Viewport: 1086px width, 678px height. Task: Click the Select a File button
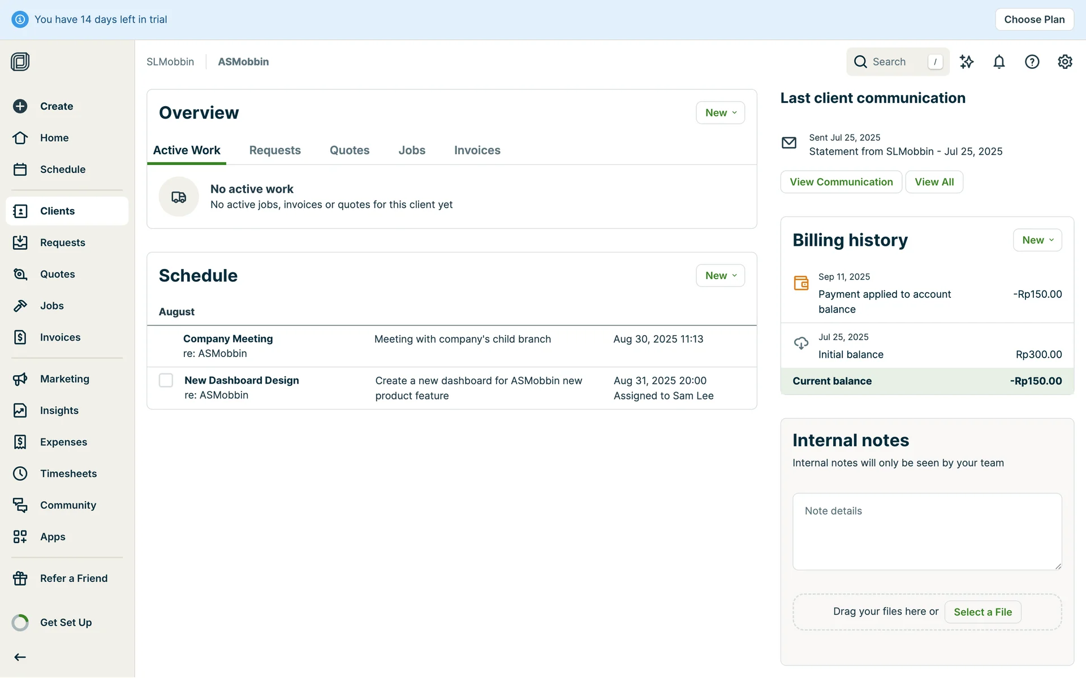(982, 612)
